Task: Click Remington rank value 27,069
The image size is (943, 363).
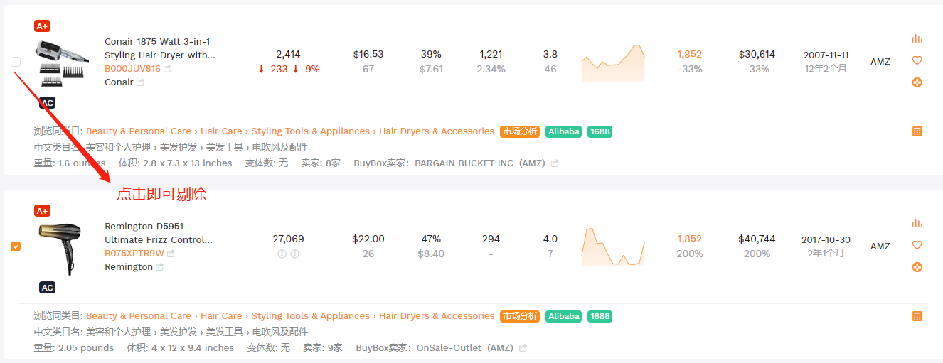Action: (288, 239)
